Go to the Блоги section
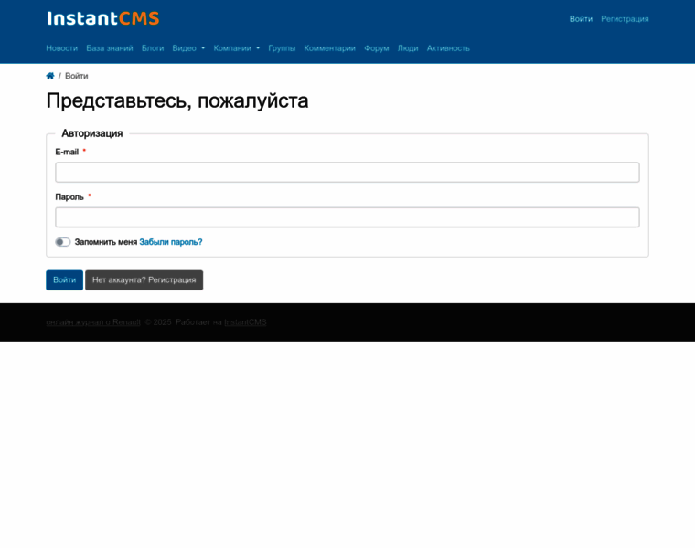This screenshot has height=548, width=695. tap(153, 48)
